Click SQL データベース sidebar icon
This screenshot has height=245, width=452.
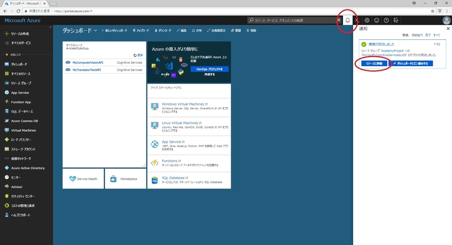(7, 111)
